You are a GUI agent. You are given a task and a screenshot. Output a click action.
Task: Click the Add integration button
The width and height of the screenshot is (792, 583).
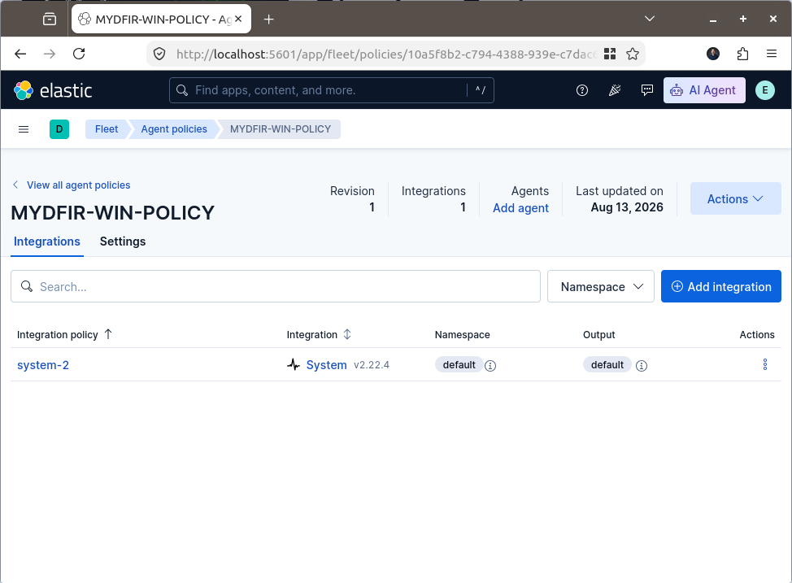tap(720, 286)
